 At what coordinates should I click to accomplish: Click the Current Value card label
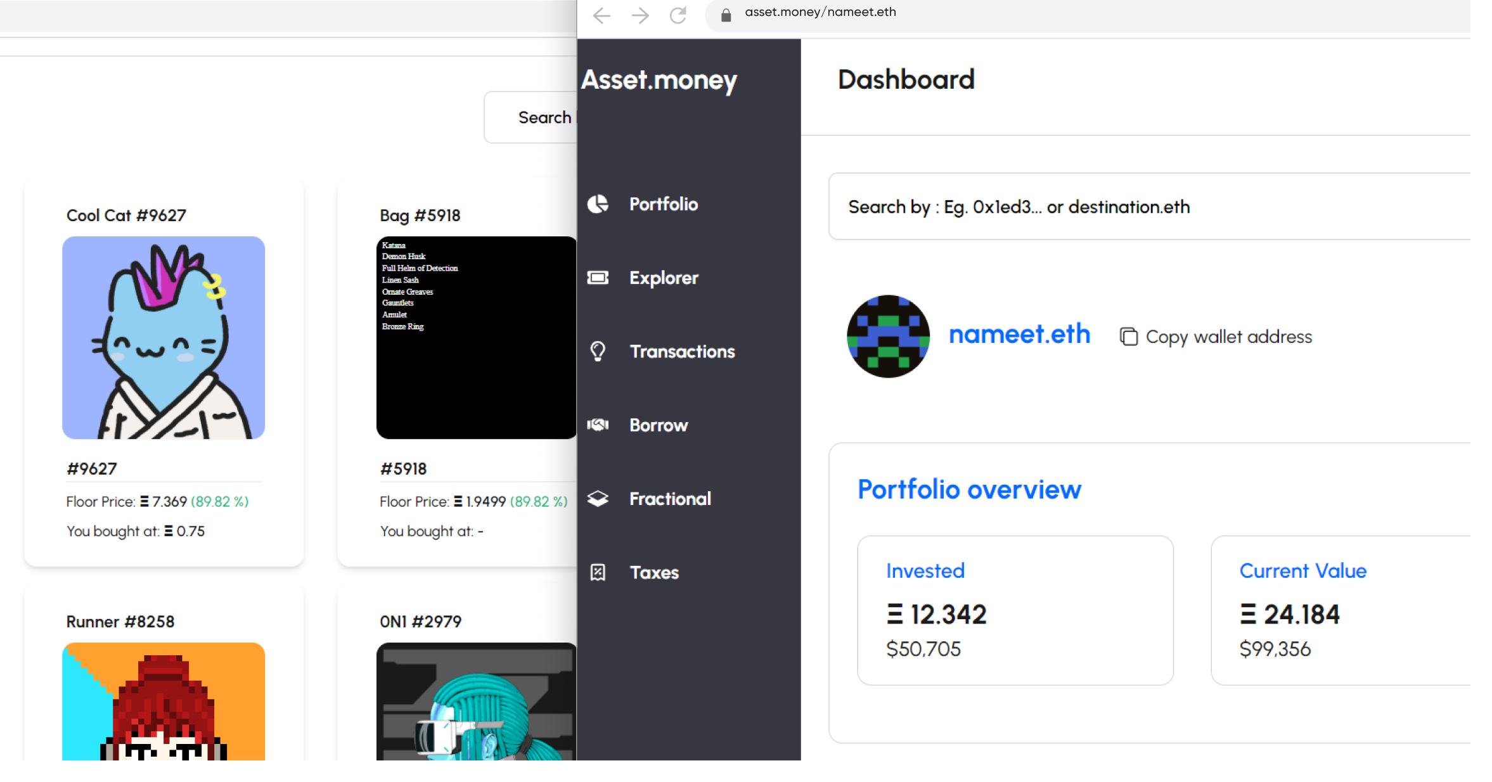[1303, 571]
